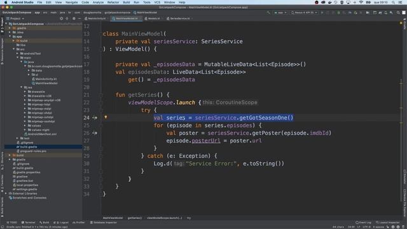407x229 pixels.
Task: Click the suspend call gutter icon on line 24
Action: click(x=95, y=118)
